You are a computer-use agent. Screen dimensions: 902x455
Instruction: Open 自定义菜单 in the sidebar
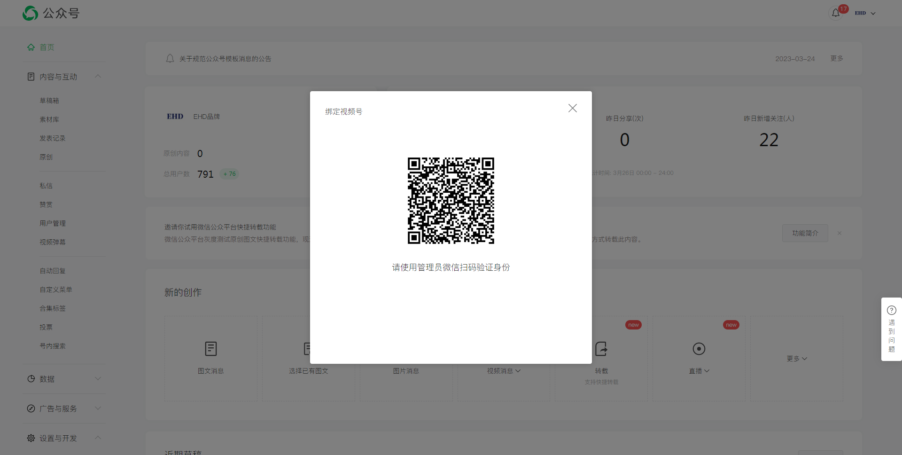56,290
